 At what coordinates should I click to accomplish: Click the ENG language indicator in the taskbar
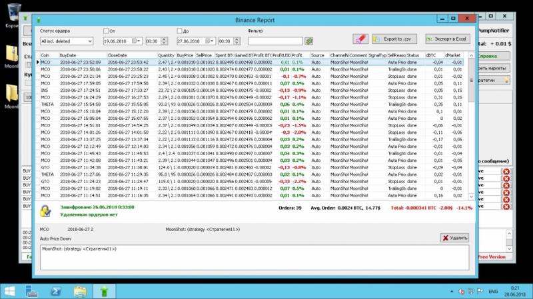tap(493, 292)
